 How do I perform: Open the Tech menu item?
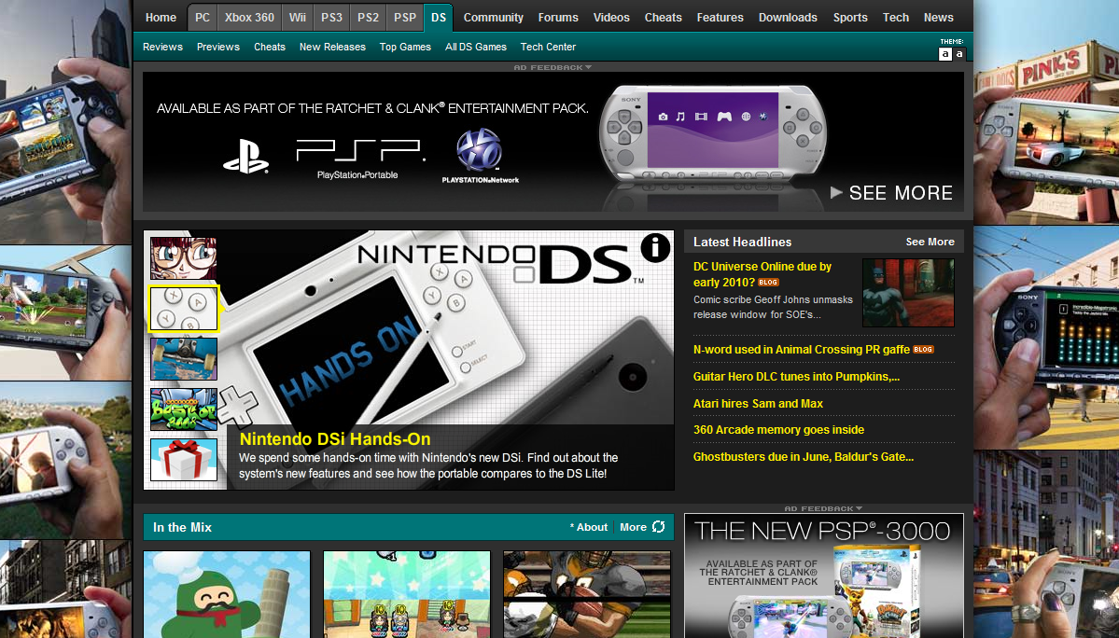click(896, 17)
